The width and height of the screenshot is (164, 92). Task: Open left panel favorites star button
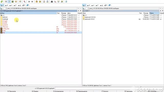pos(78,11)
